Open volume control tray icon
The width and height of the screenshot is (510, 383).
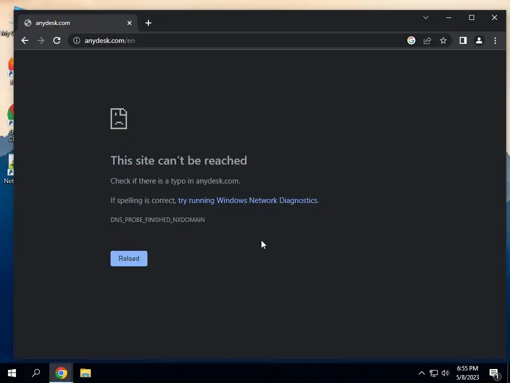click(x=445, y=373)
